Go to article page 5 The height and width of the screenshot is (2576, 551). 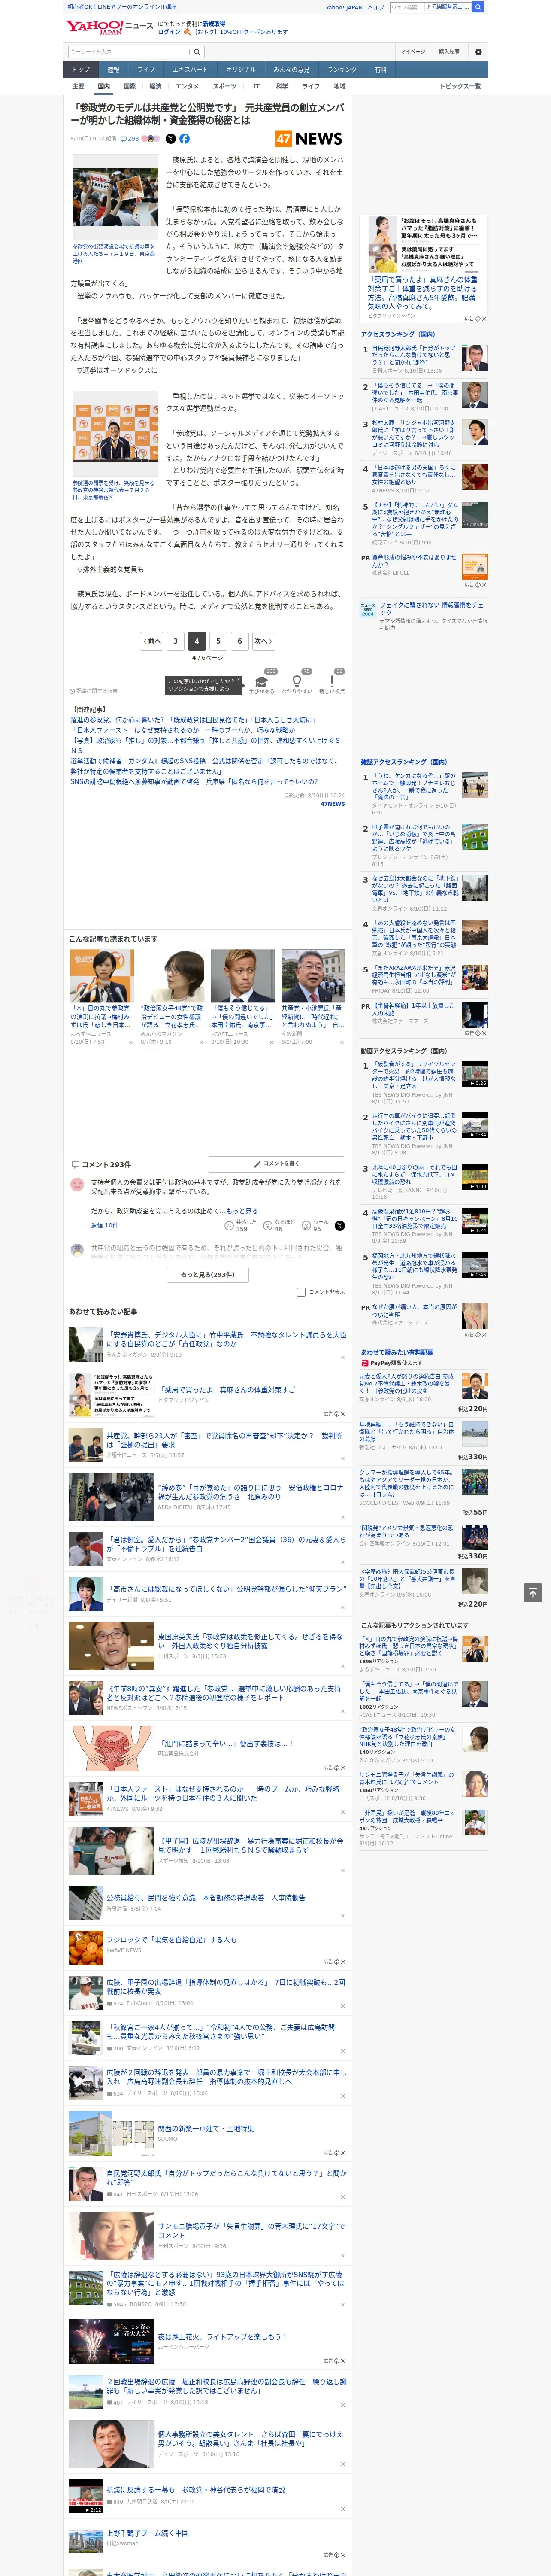218,641
